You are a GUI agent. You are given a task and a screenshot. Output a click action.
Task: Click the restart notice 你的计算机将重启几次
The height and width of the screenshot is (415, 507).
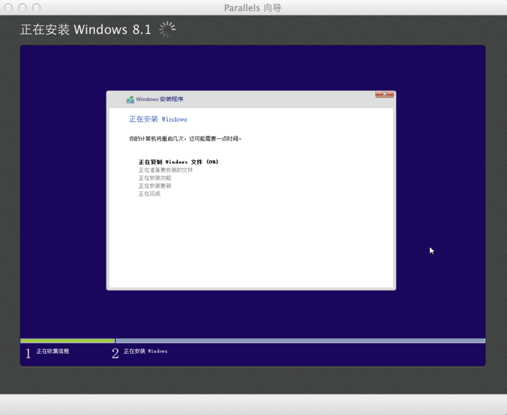pyautogui.click(x=185, y=139)
